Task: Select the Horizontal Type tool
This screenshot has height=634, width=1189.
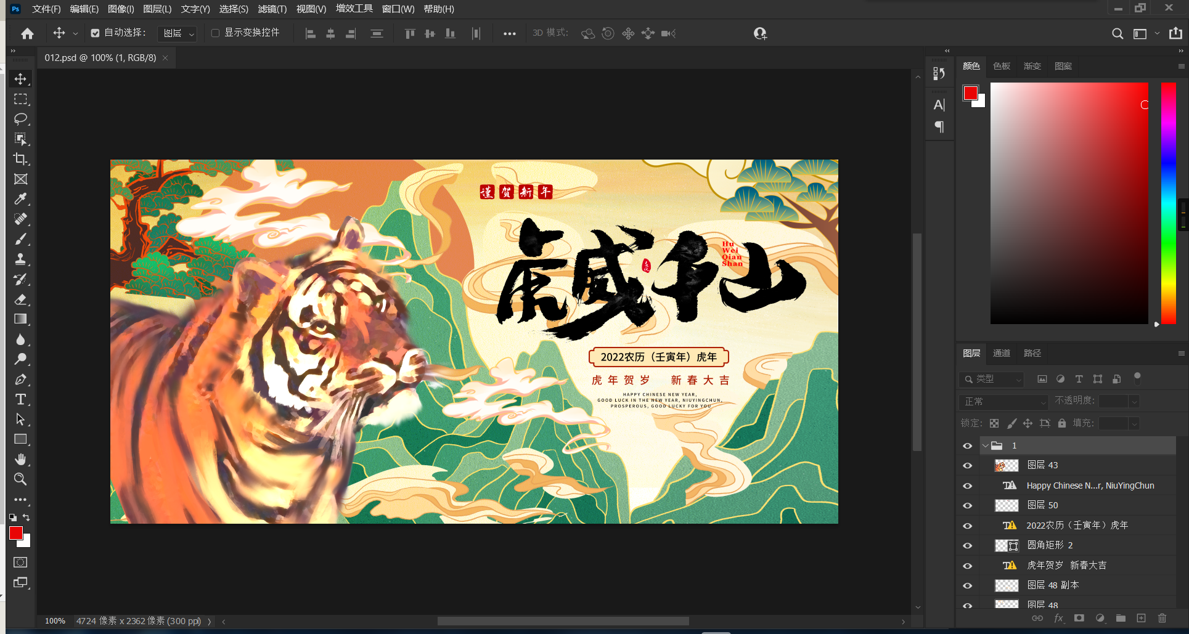Action: tap(20, 399)
